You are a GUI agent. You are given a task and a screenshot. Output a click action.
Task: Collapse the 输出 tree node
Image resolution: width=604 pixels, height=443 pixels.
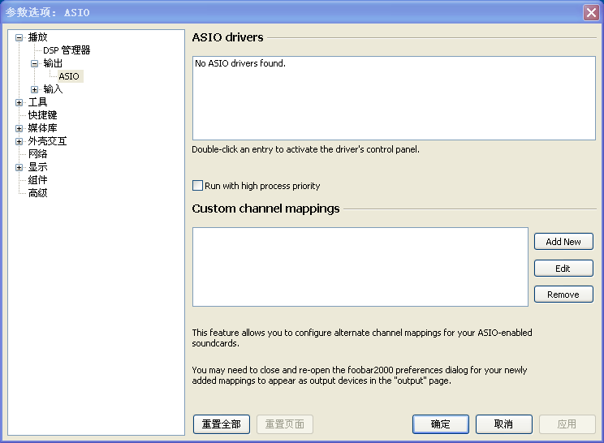click(35, 63)
